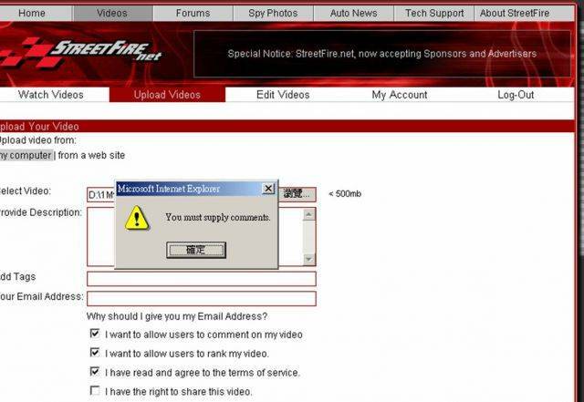Open 'Why should I give you my Email Address?'
Screen dimensions: 584x402
pos(177,316)
